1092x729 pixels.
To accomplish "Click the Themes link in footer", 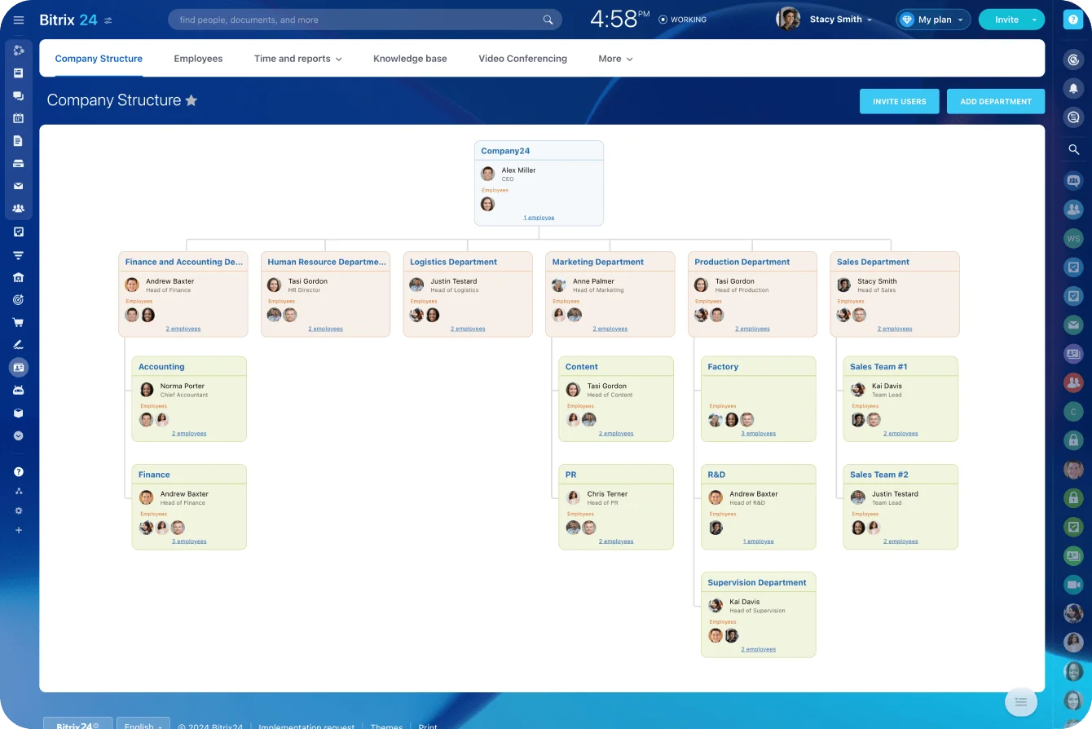I will 386,726.
